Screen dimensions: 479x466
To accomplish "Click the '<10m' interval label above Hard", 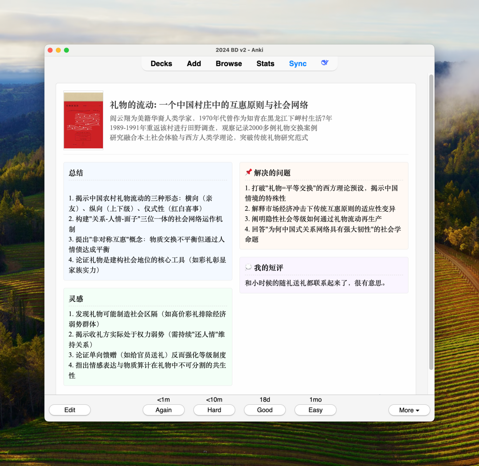I will [x=214, y=399].
